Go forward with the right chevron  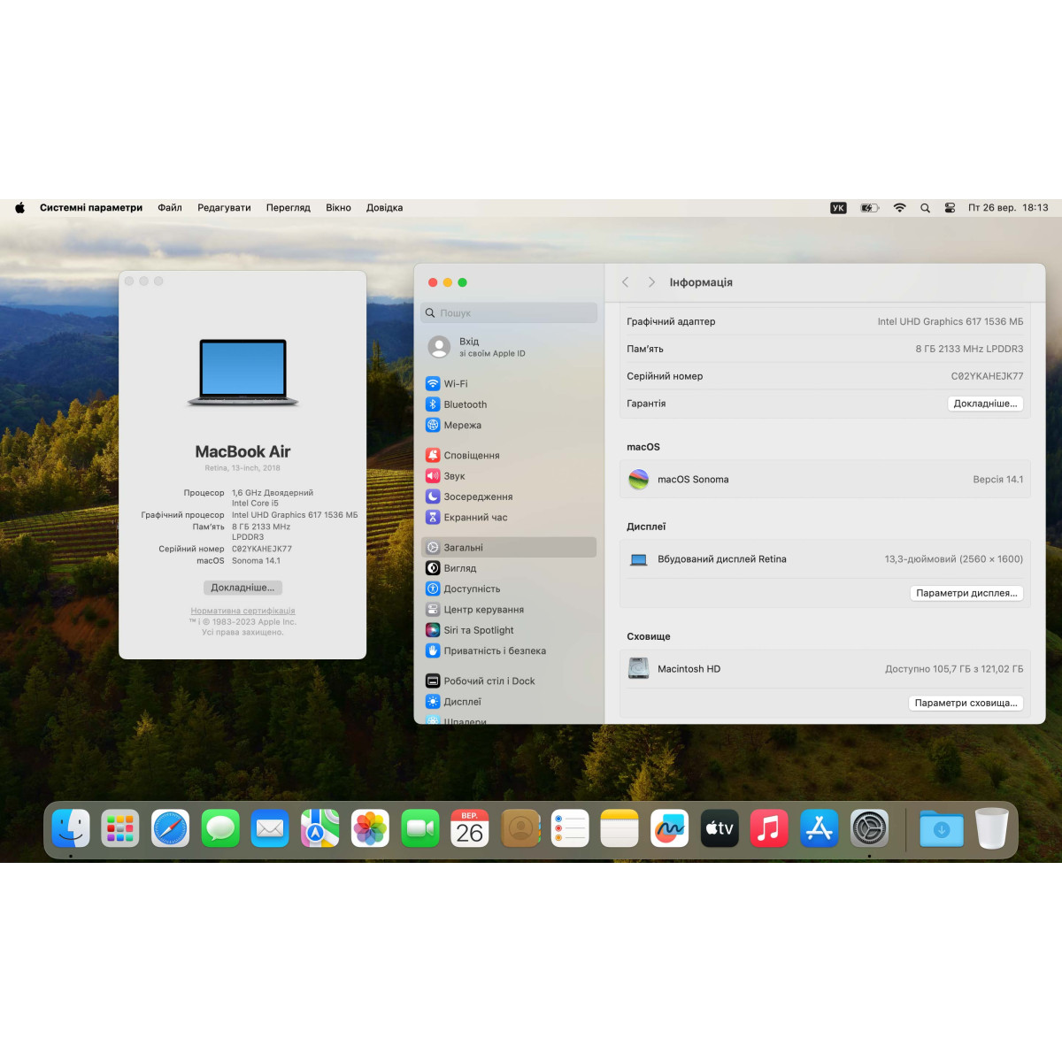tap(651, 282)
